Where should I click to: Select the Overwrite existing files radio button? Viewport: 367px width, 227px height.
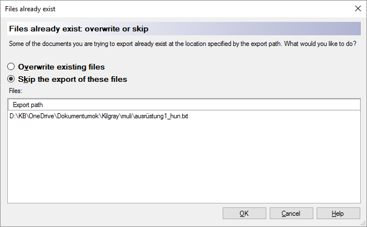coord(11,67)
